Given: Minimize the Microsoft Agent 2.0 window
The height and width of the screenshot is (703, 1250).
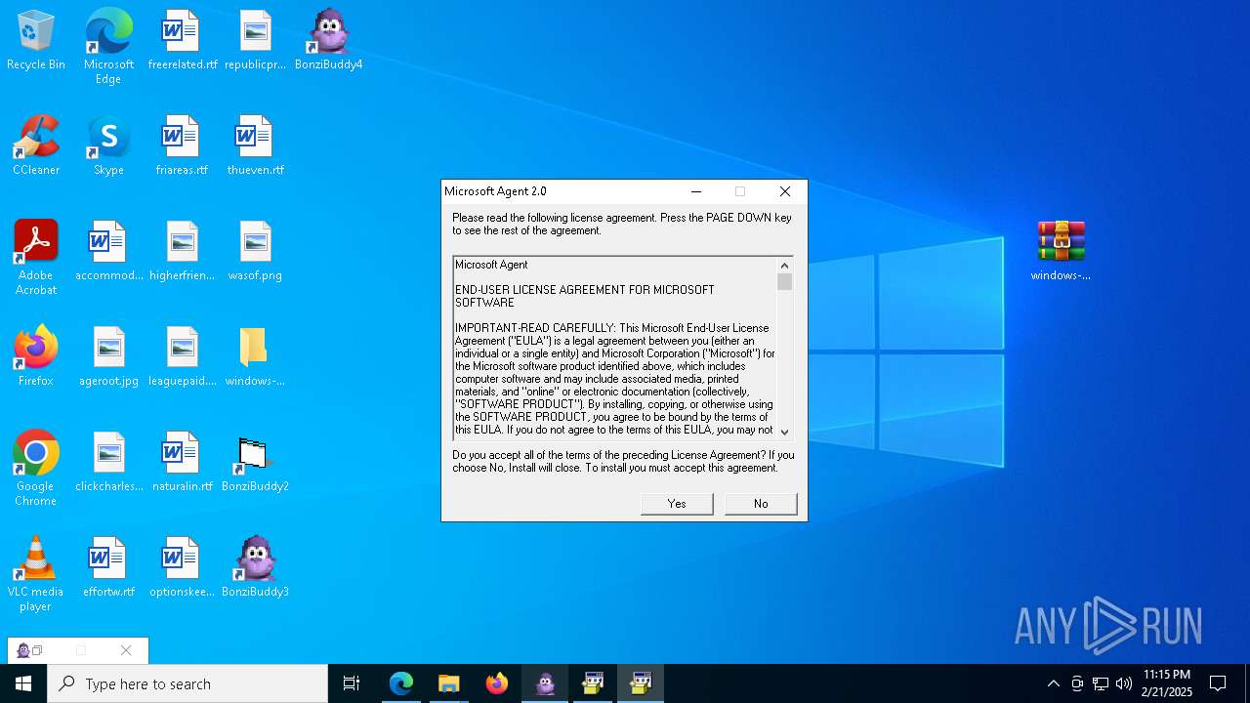Looking at the screenshot, I should (x=695, y=191).
